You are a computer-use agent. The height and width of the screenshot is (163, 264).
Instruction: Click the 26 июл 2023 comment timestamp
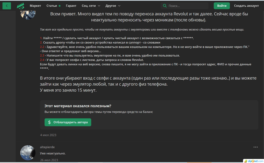click(x=49, y=160)
